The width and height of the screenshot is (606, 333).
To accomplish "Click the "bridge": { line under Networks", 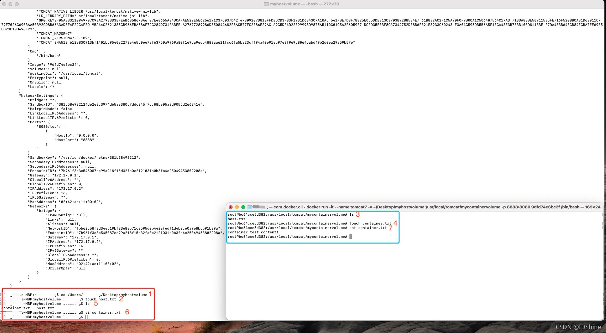I will click(49, 211).
